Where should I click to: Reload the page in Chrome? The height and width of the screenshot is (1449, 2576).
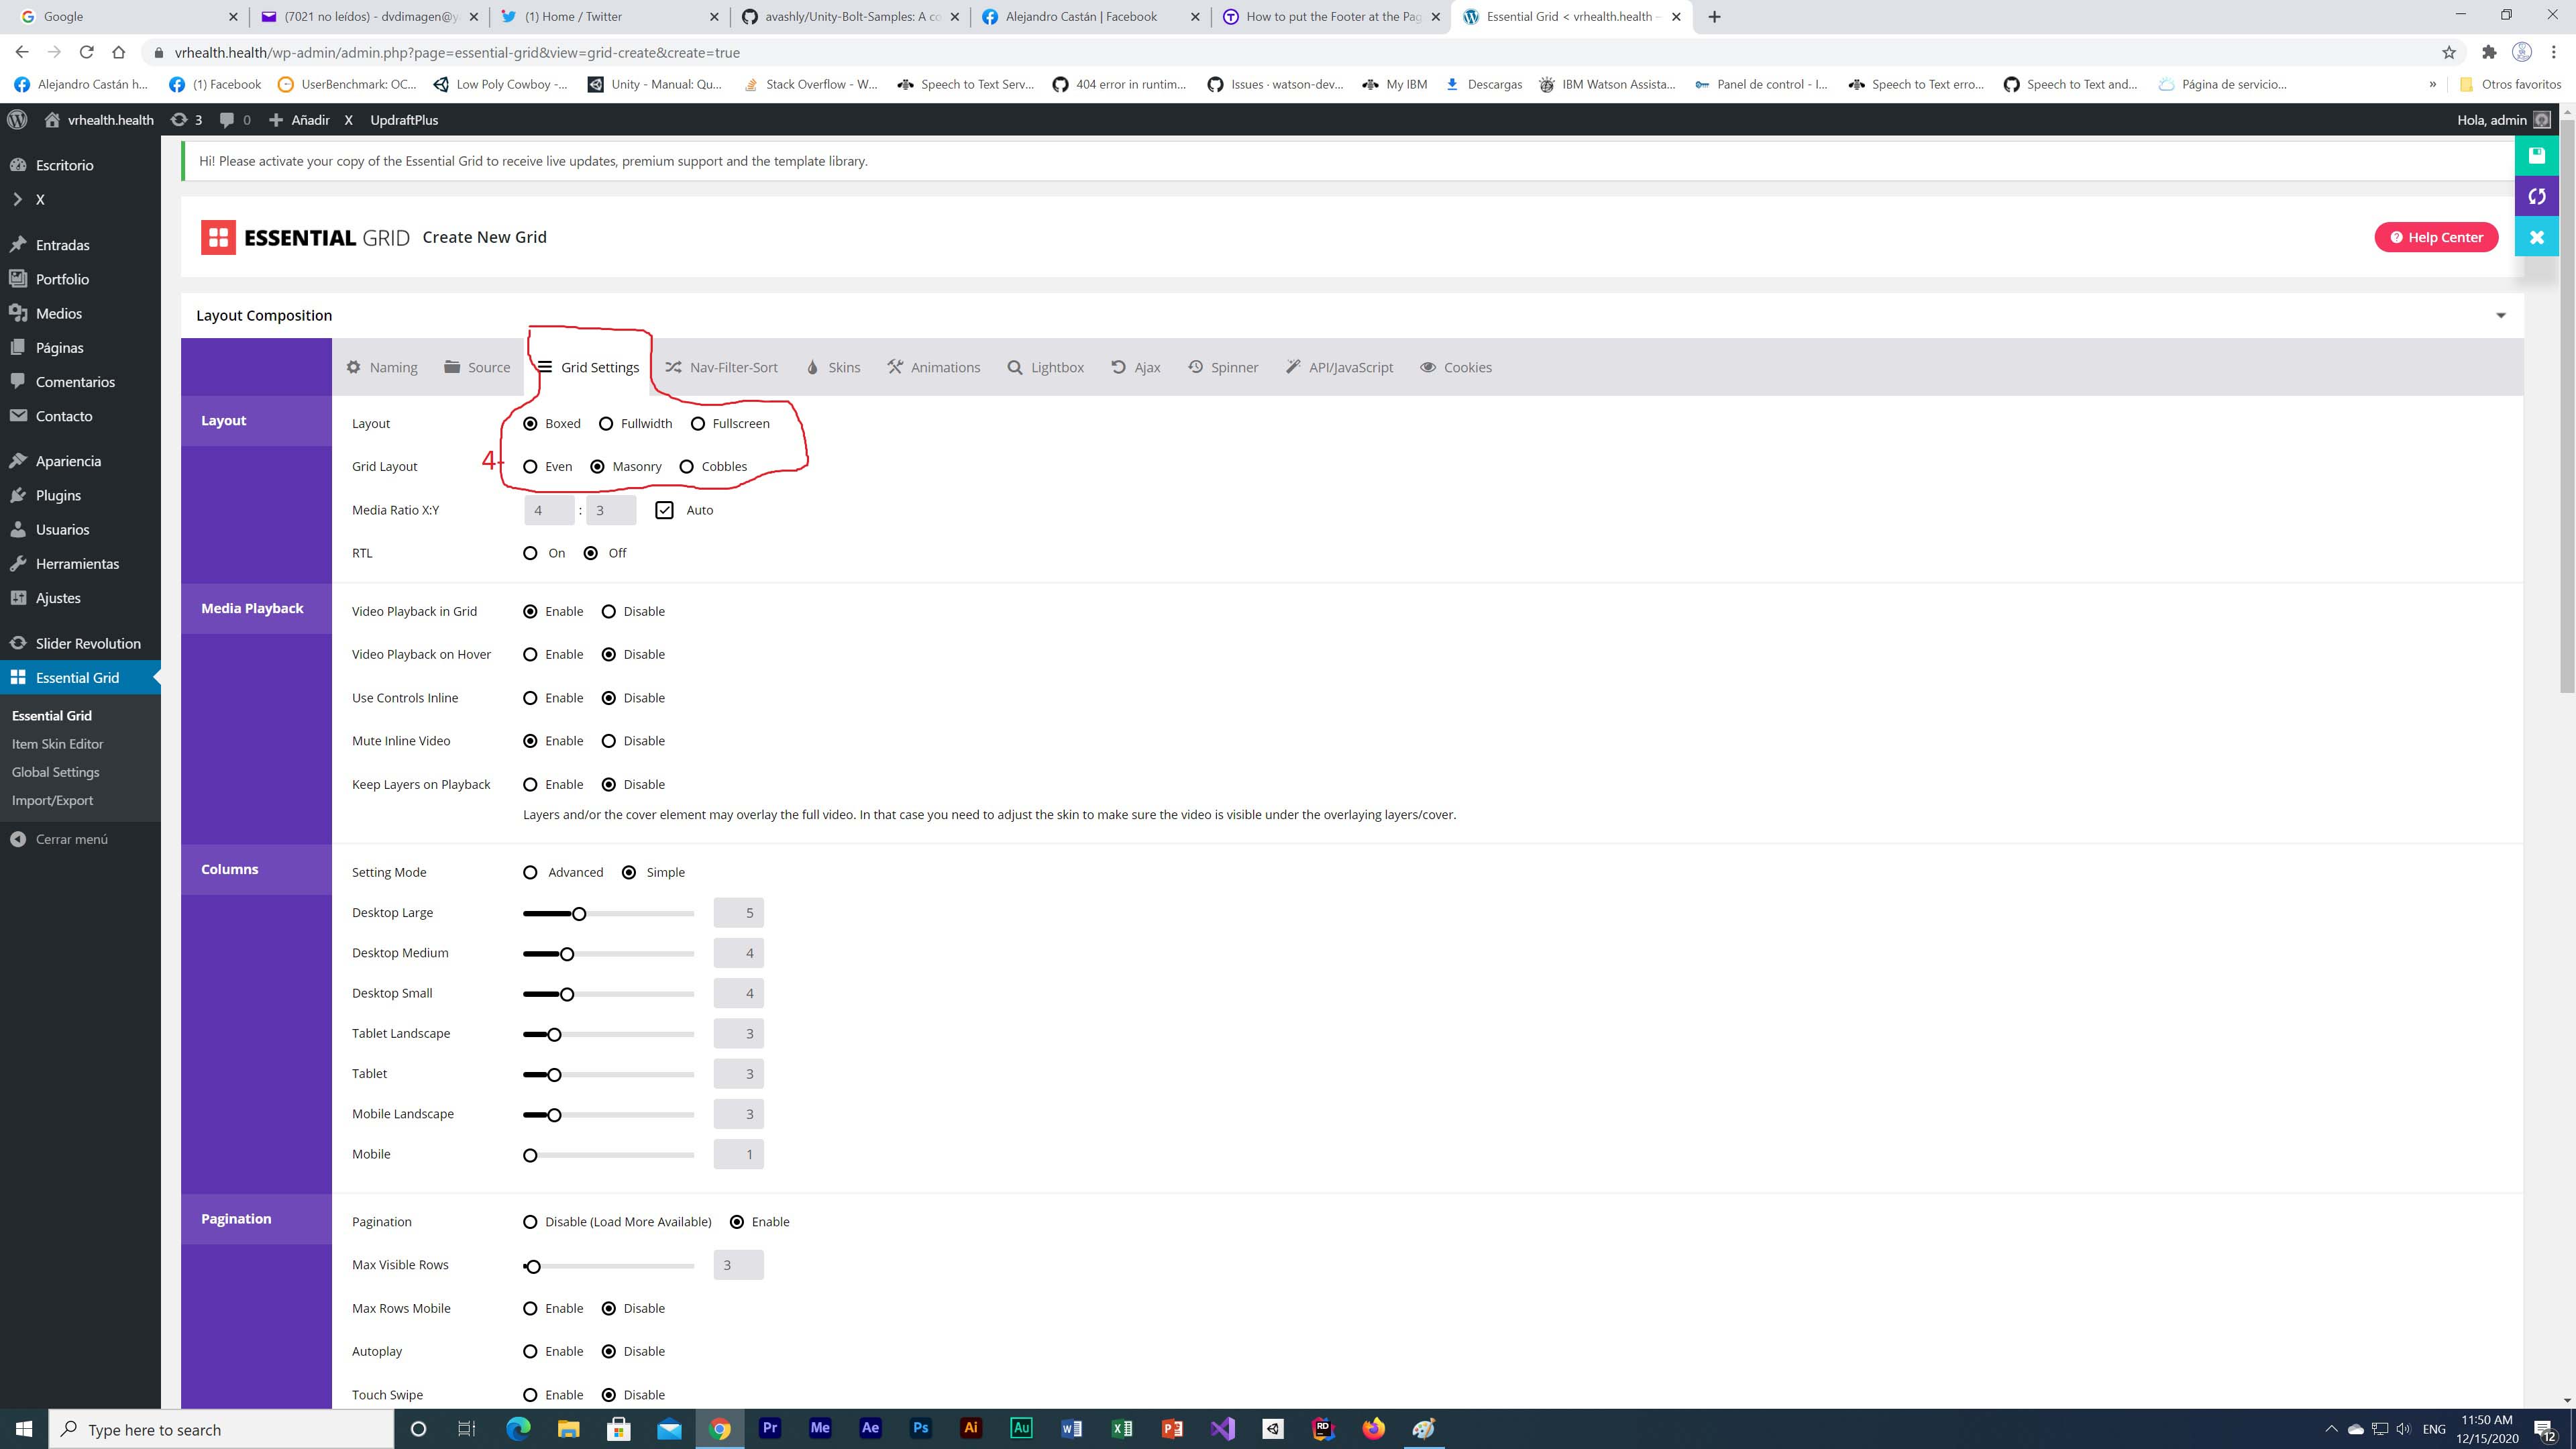click(x=86, y=52)
